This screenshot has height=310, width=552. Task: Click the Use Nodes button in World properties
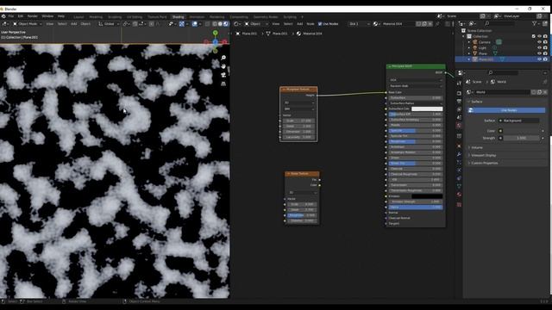[506, 110]
